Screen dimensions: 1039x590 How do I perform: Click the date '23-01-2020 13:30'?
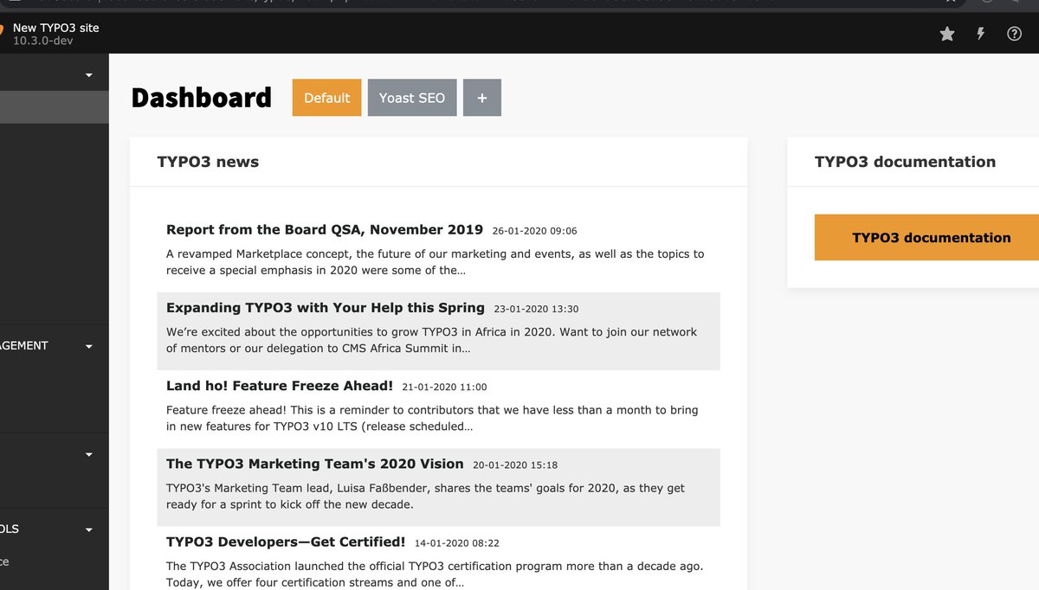pyautogui.click(x=536, y=309)
